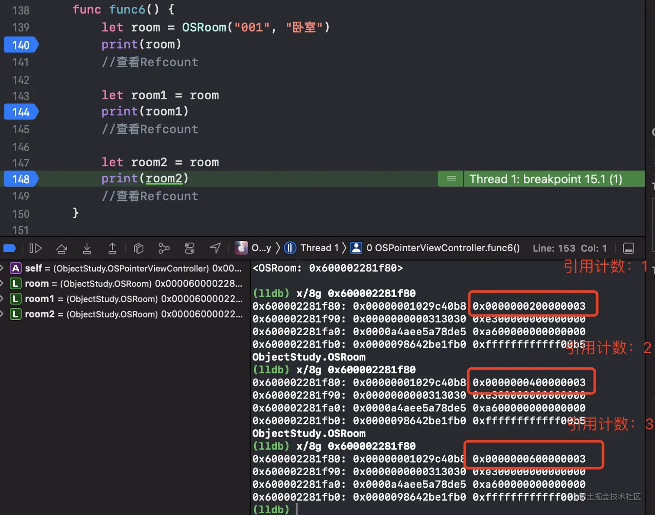Image resolution: width=655 pixels, height=515 pixels.
Task: Click the Simulate Location arrow icon
Action: pyautogui.click(x=215, y=248)
